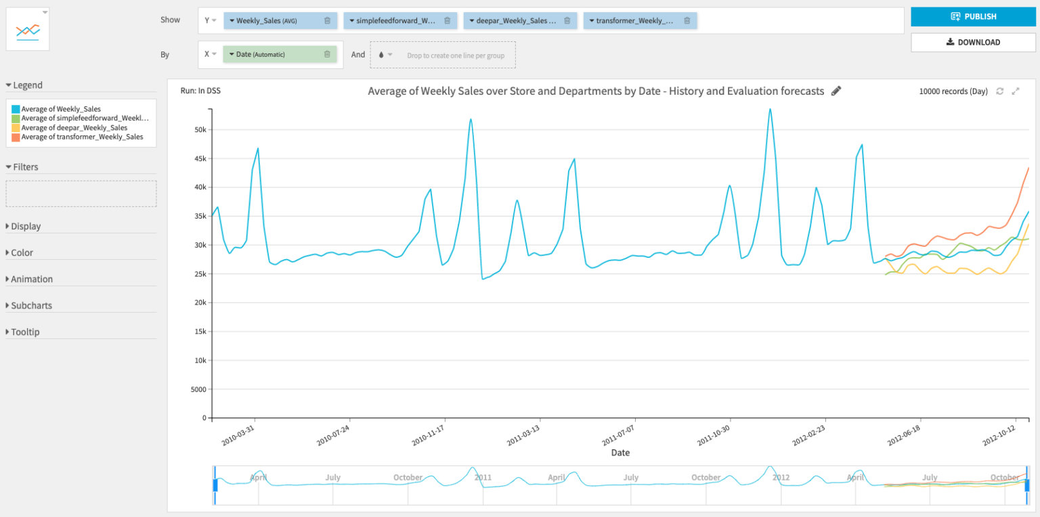This screenshot has height=517, width=1040.
Task: Expand the chart to fullscreen
Action: pos(1015,91)
